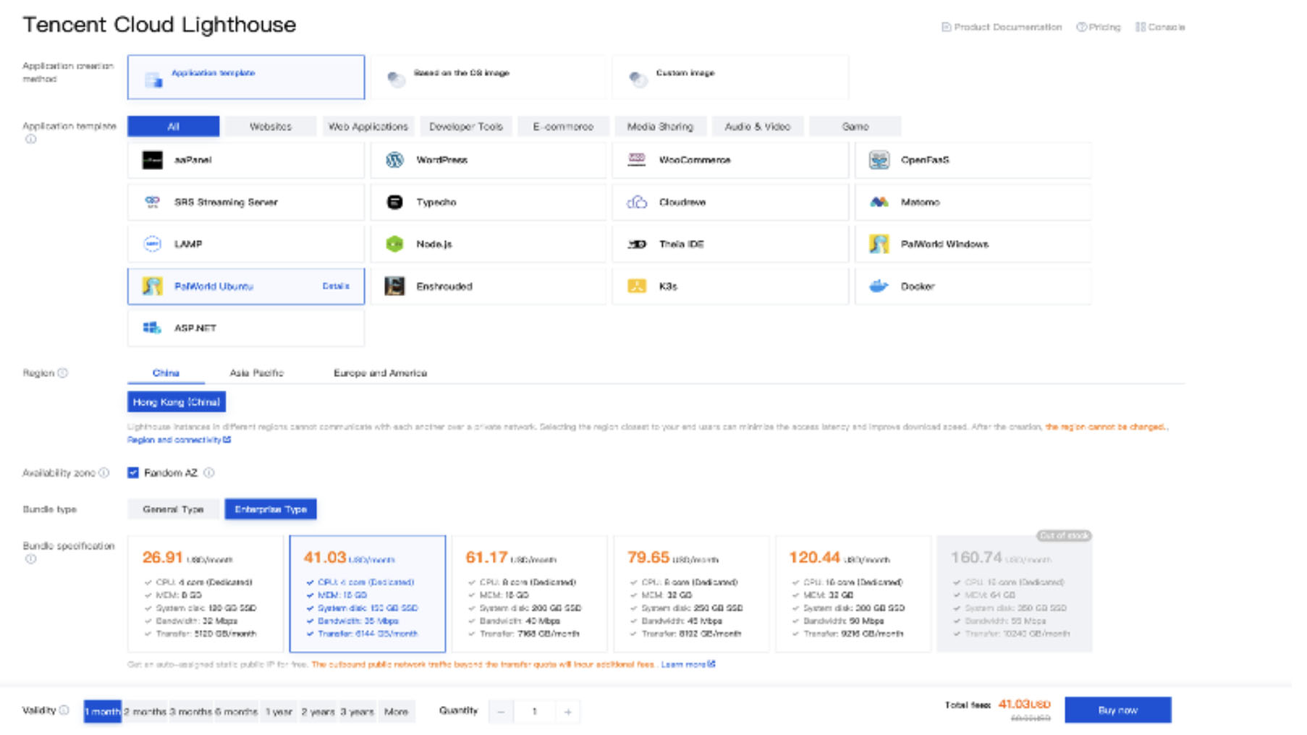Toggle the Random AZ checkbox
Viewport: 1307px width, 735px height.
[133, 472]
